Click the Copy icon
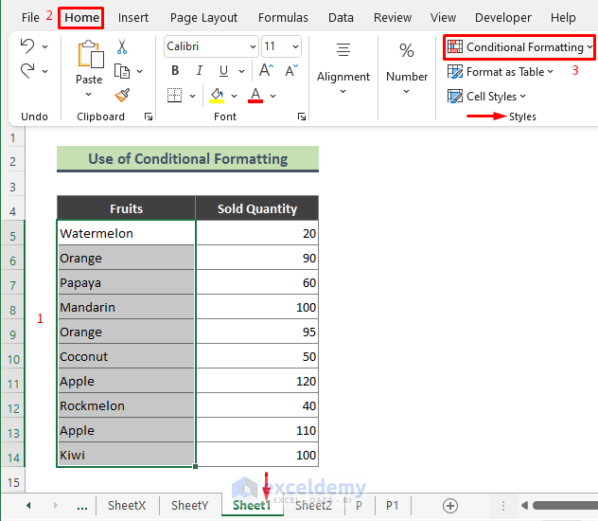This screenshot has width=598, height=521. [122, 71]
